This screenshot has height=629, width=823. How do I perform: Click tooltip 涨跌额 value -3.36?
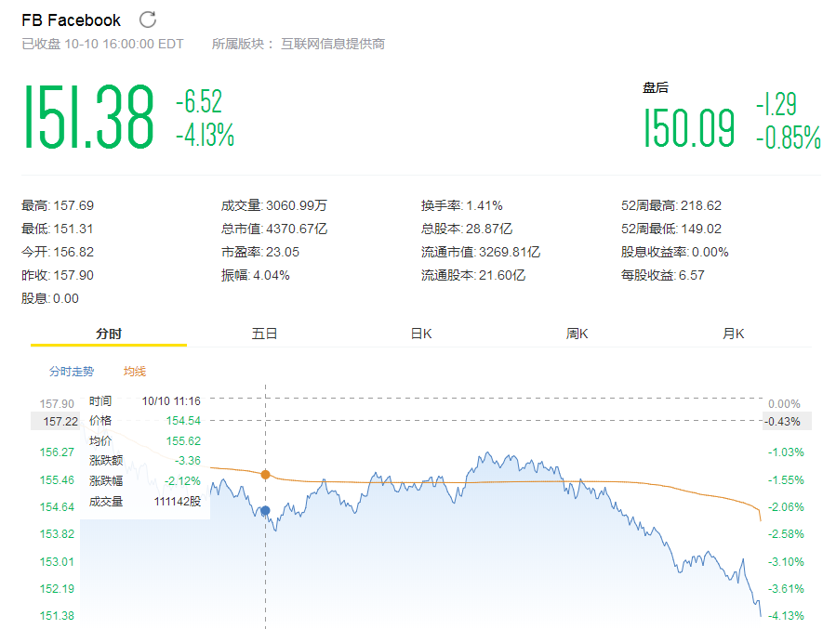188,461
